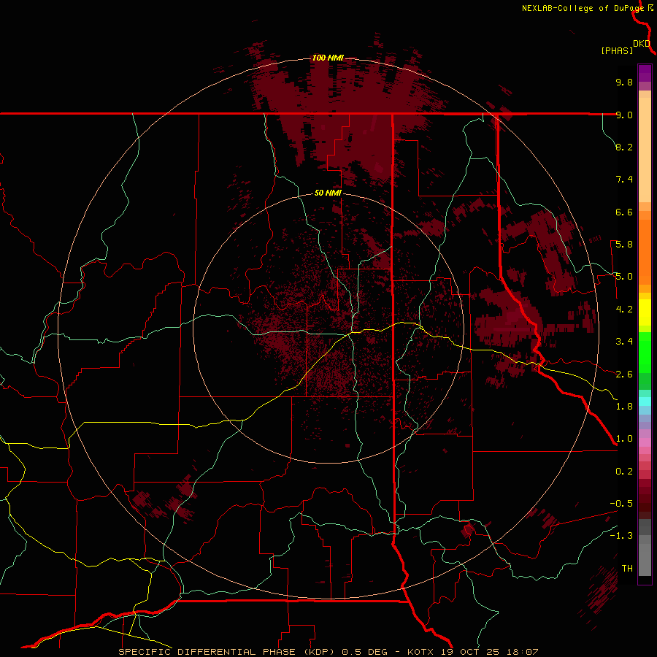The width and height of the screenshot is (657, 657).
Task: Click the TH threshold legend label
Action: point(627,569)
